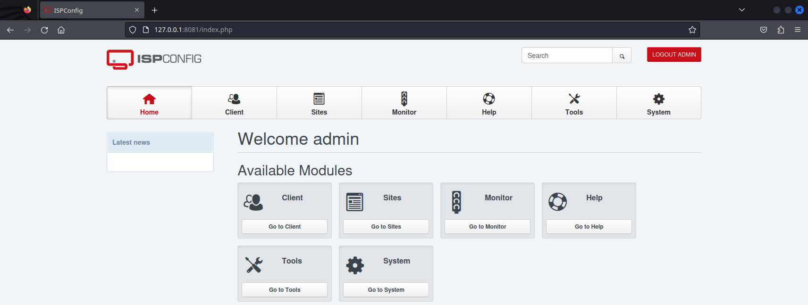The height and width of the screenshot is (305, 808).
Task: Click the Client module card title
Action: pos(292,198)
